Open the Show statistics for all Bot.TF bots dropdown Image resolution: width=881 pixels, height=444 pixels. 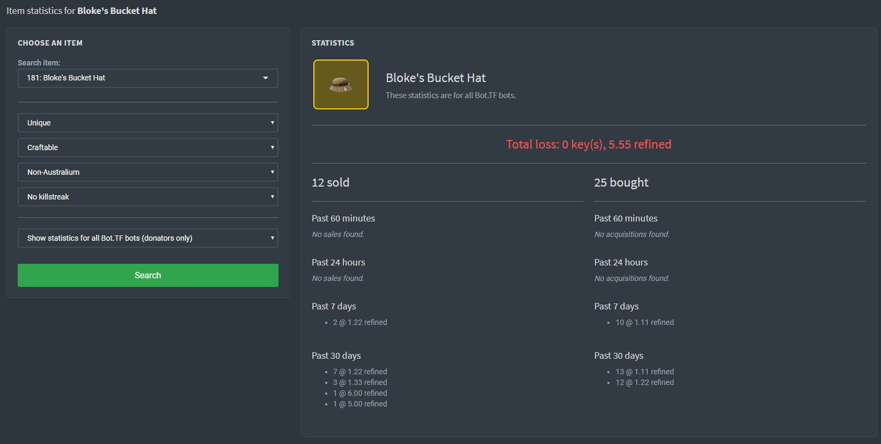pyautogui.click(x=148, y=238)
